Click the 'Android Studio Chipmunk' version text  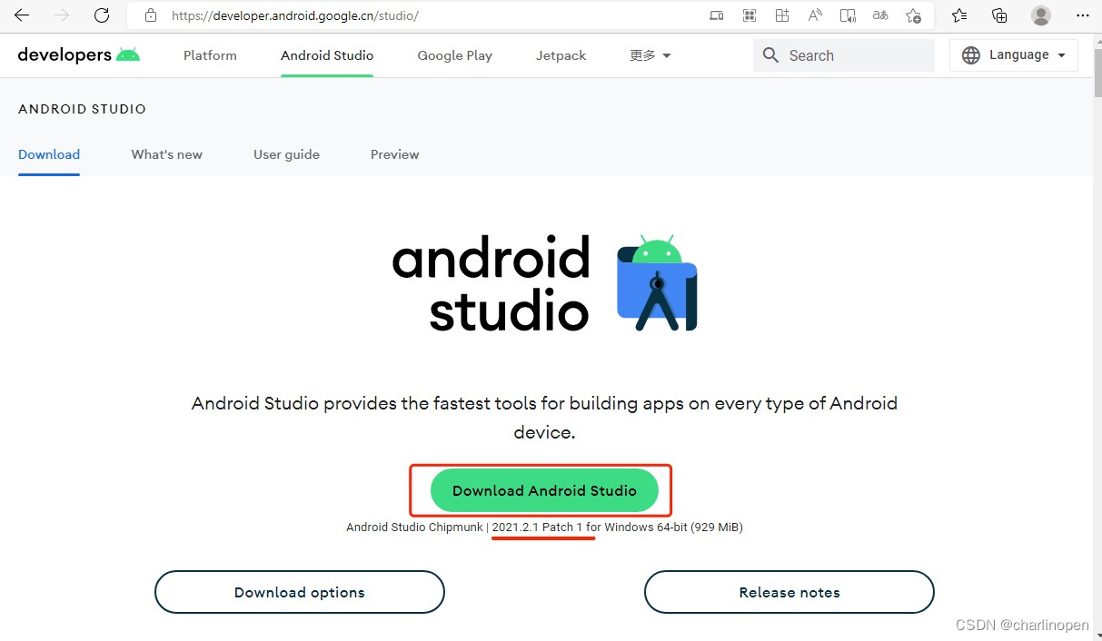click(413, 528)
